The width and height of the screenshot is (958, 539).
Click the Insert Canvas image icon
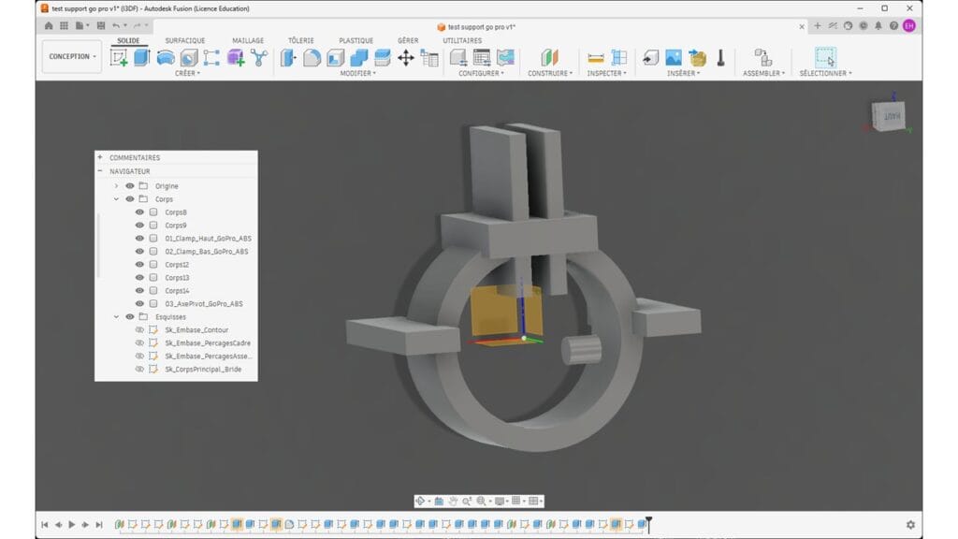tap(674, 57)
